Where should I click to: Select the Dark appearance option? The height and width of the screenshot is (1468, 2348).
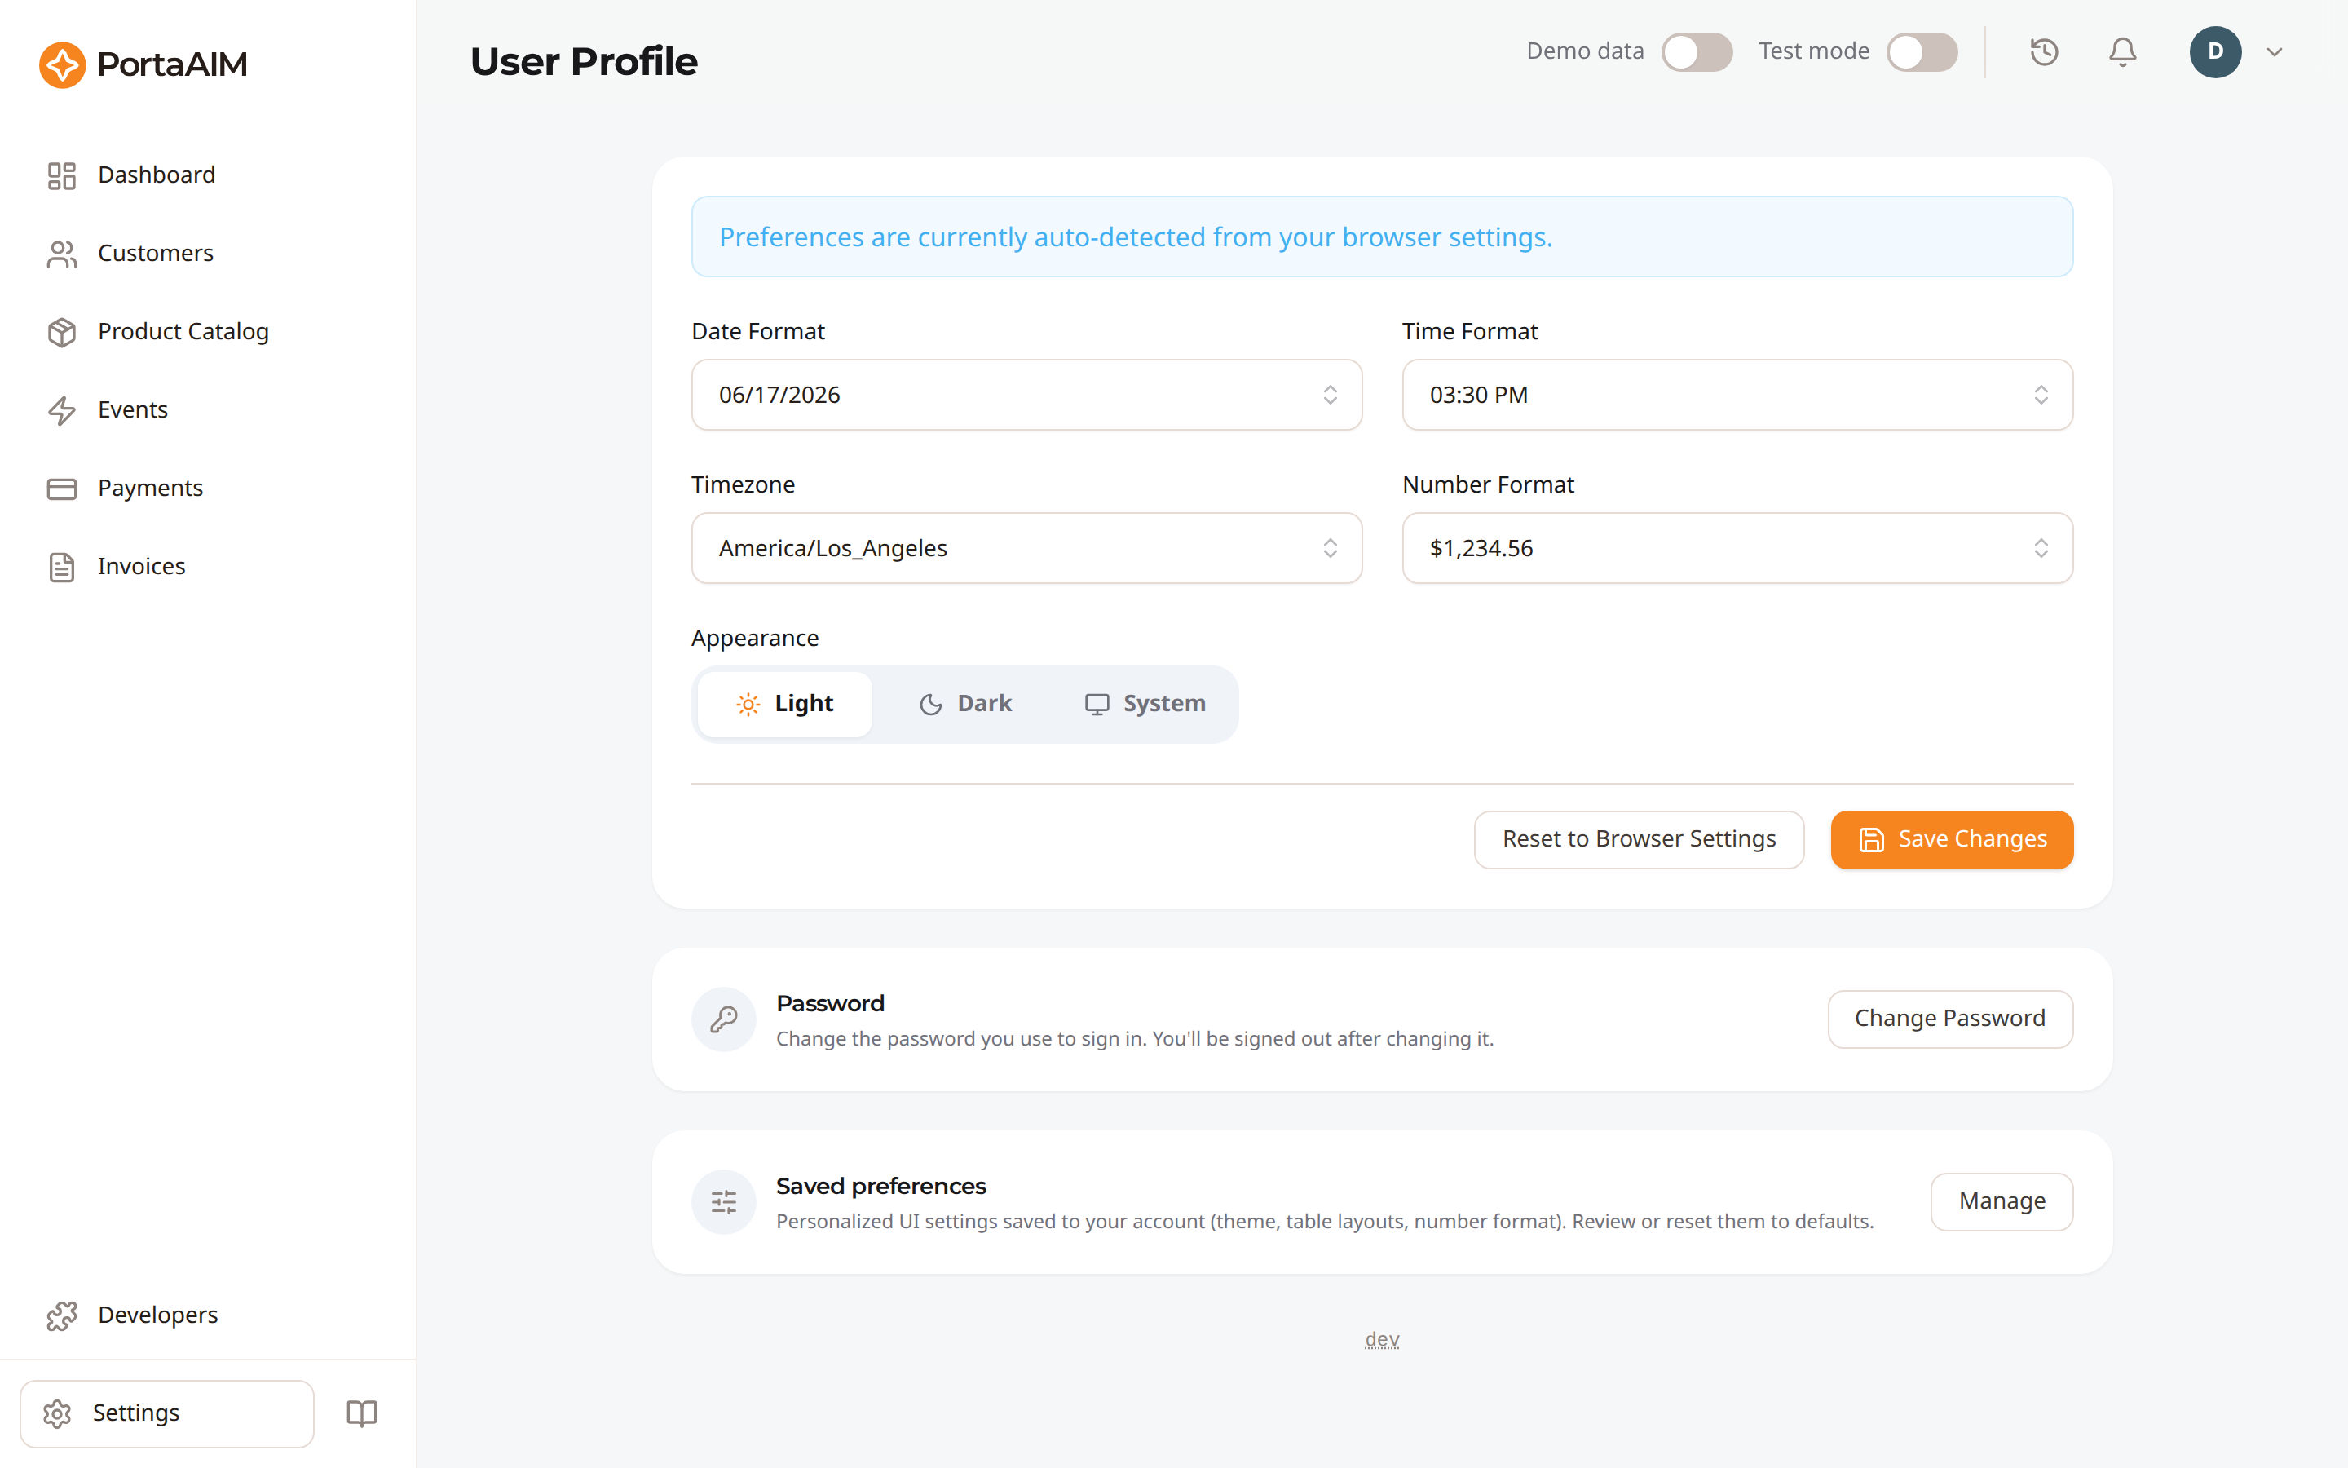pos(965,704)
